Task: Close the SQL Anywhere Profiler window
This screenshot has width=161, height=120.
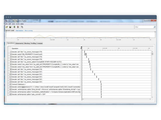Action: [154, 20]
